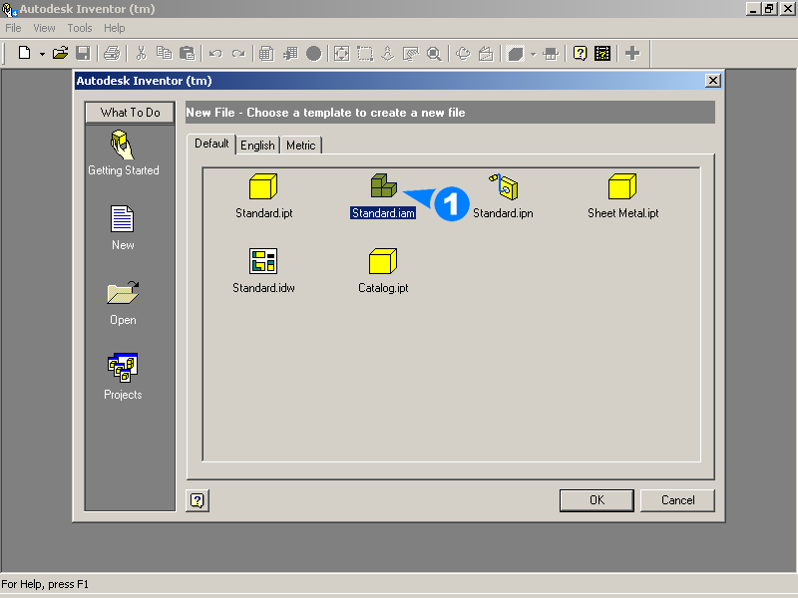Click the filmstrip help tutorial icon
Image resolution: width=798 pixels, height=598 pixels.
pos(602,53)
